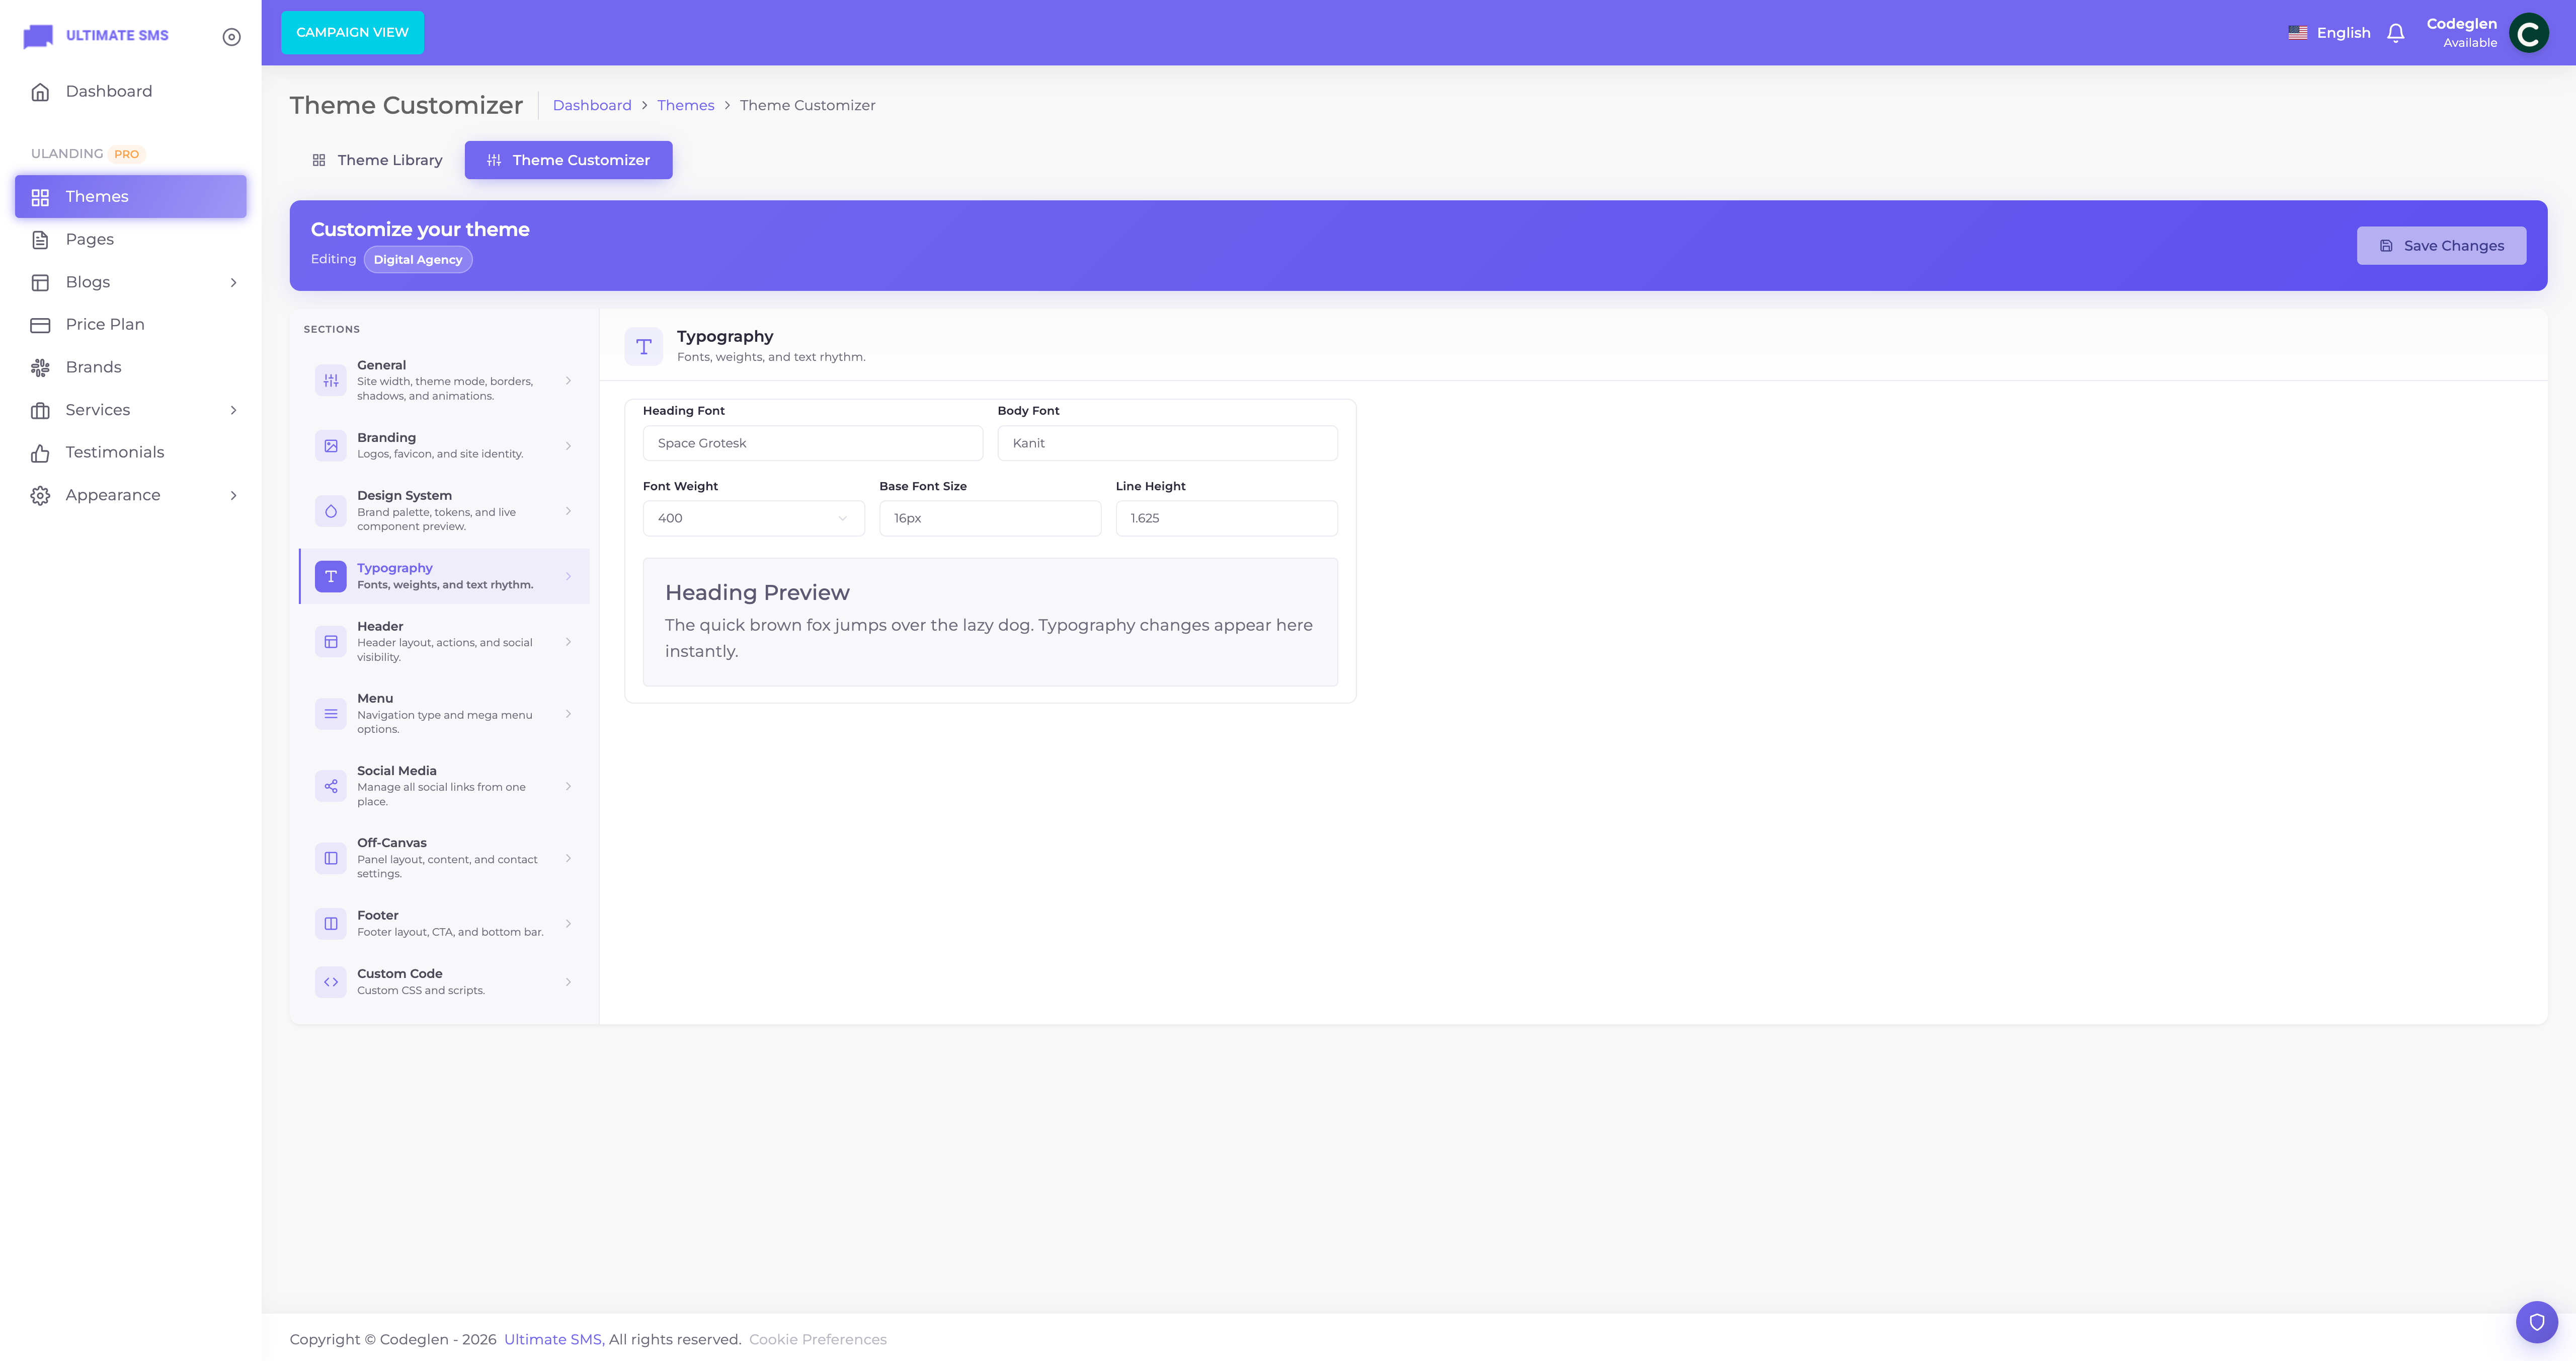2576x1361 pixels.
Task: Follow the Dashboard breadcrumb link
Action: click(592, 105)
